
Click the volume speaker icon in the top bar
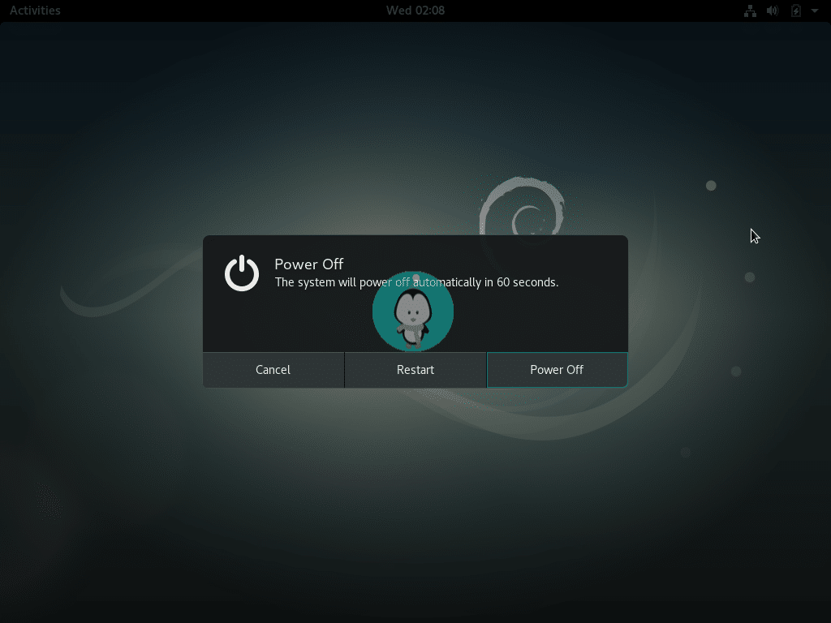pos(772,11)
